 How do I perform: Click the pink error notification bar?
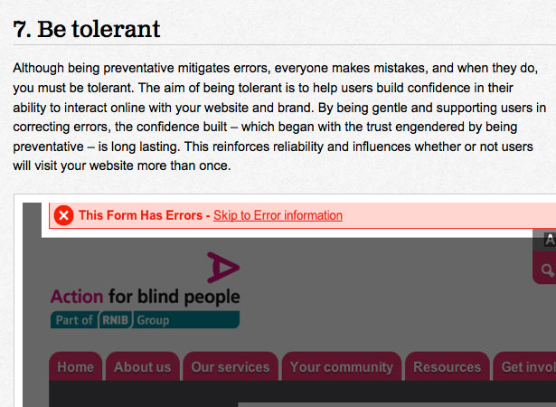pyautogui.click(x=303, y=216)
